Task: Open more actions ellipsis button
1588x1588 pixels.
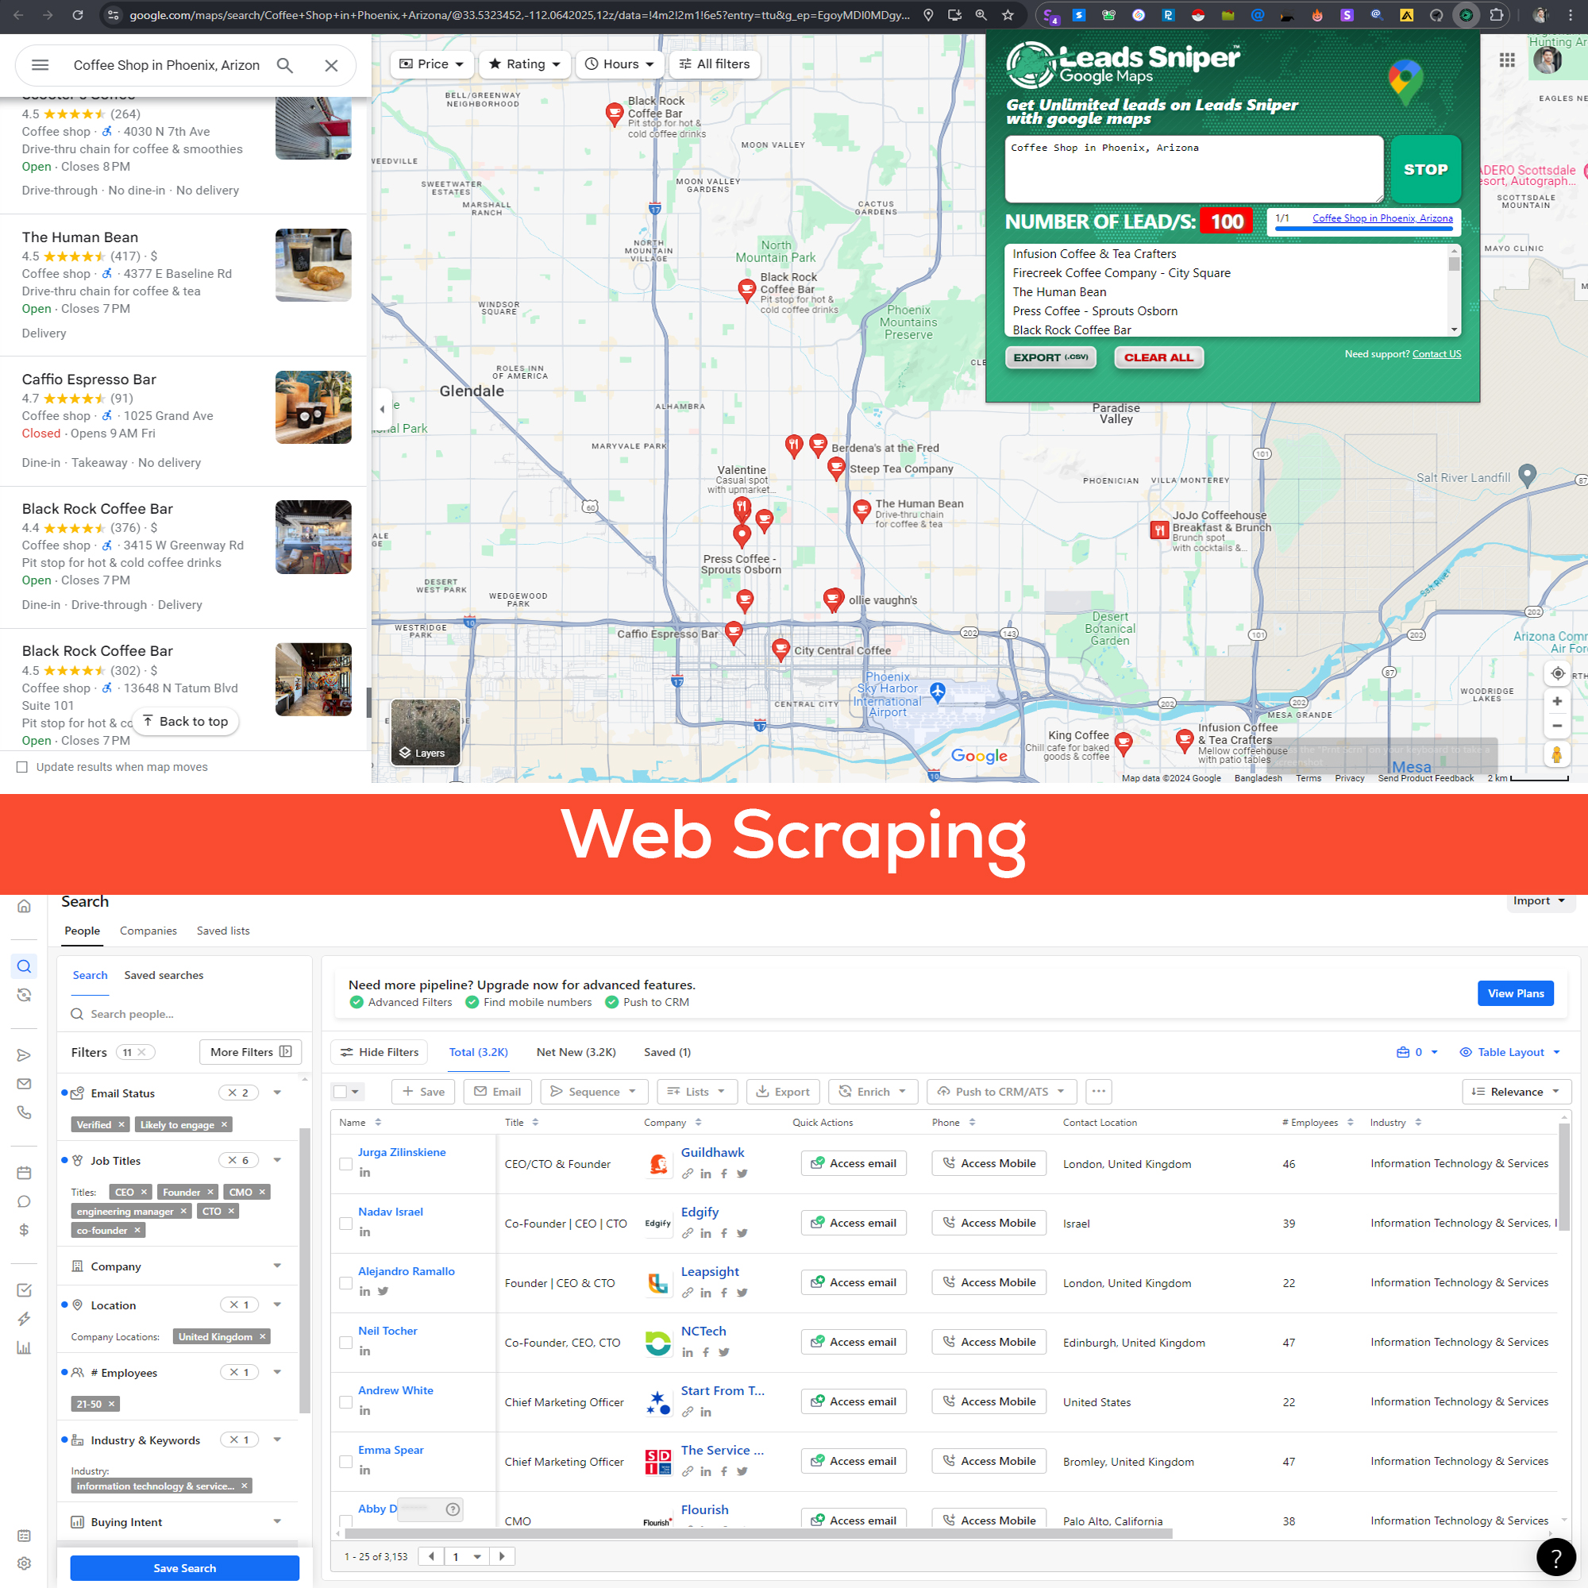Action: tap(1098, 1091)
